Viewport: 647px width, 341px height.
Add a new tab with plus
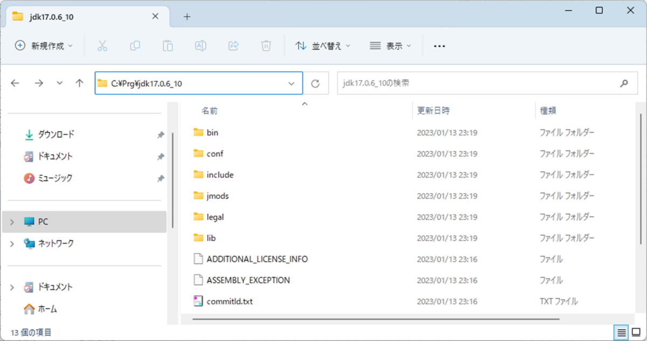187,17
